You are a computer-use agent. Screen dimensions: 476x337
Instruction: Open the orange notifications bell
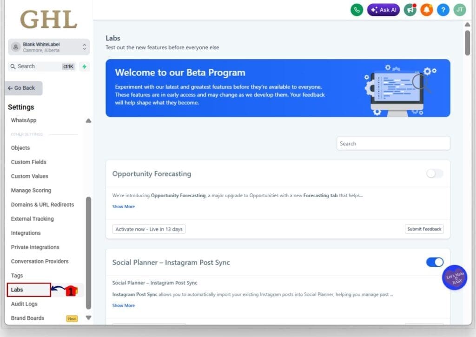point(426,10)
